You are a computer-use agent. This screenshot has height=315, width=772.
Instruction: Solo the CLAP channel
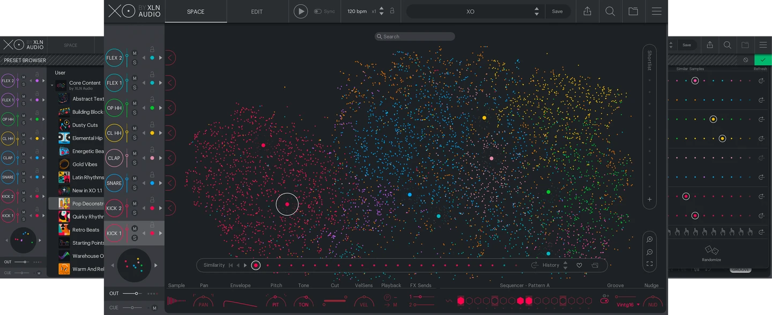pos(135,162)
